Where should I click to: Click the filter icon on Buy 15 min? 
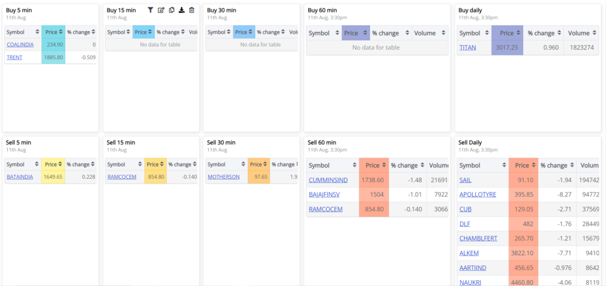tap(150, 10)
